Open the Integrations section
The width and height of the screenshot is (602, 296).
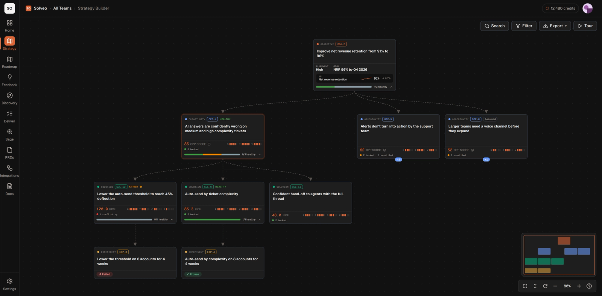(x=9, y=171)
